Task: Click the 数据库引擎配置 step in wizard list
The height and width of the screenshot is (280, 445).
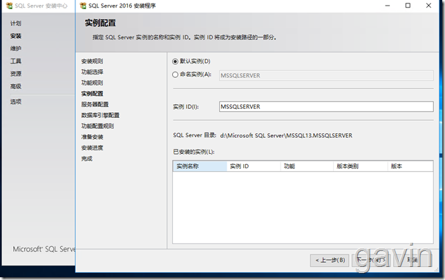Action: [100, 115]
